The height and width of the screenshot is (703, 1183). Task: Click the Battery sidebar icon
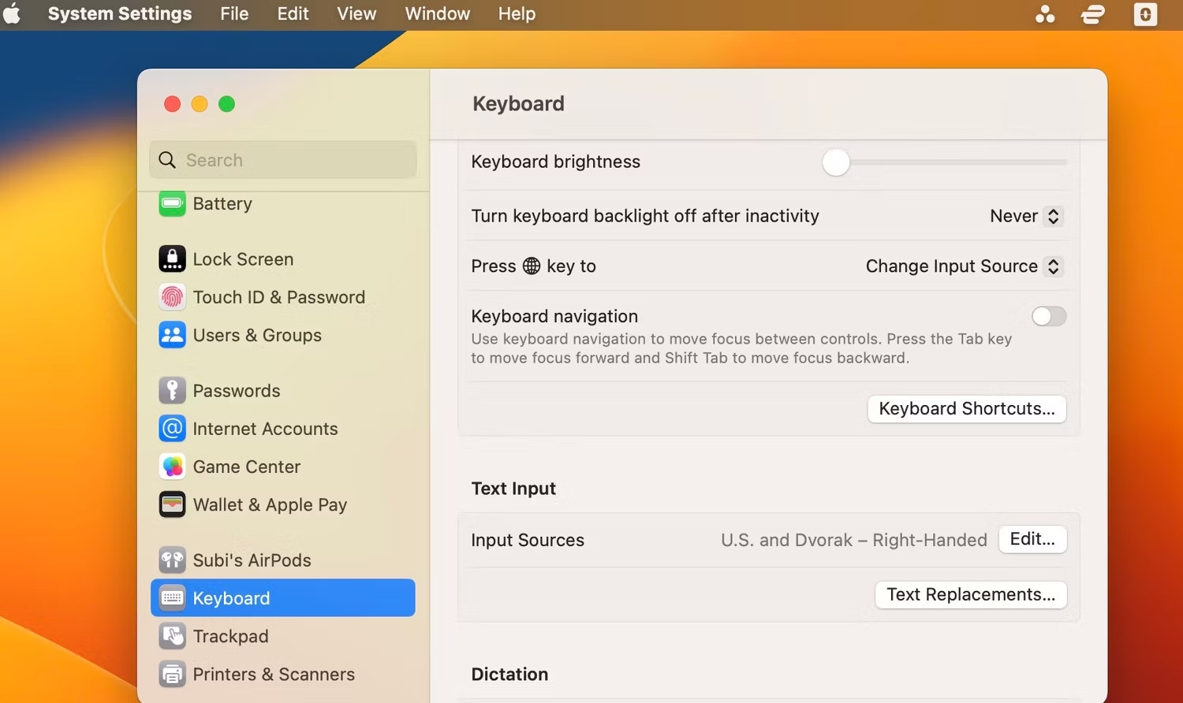(x=172, y=203)
